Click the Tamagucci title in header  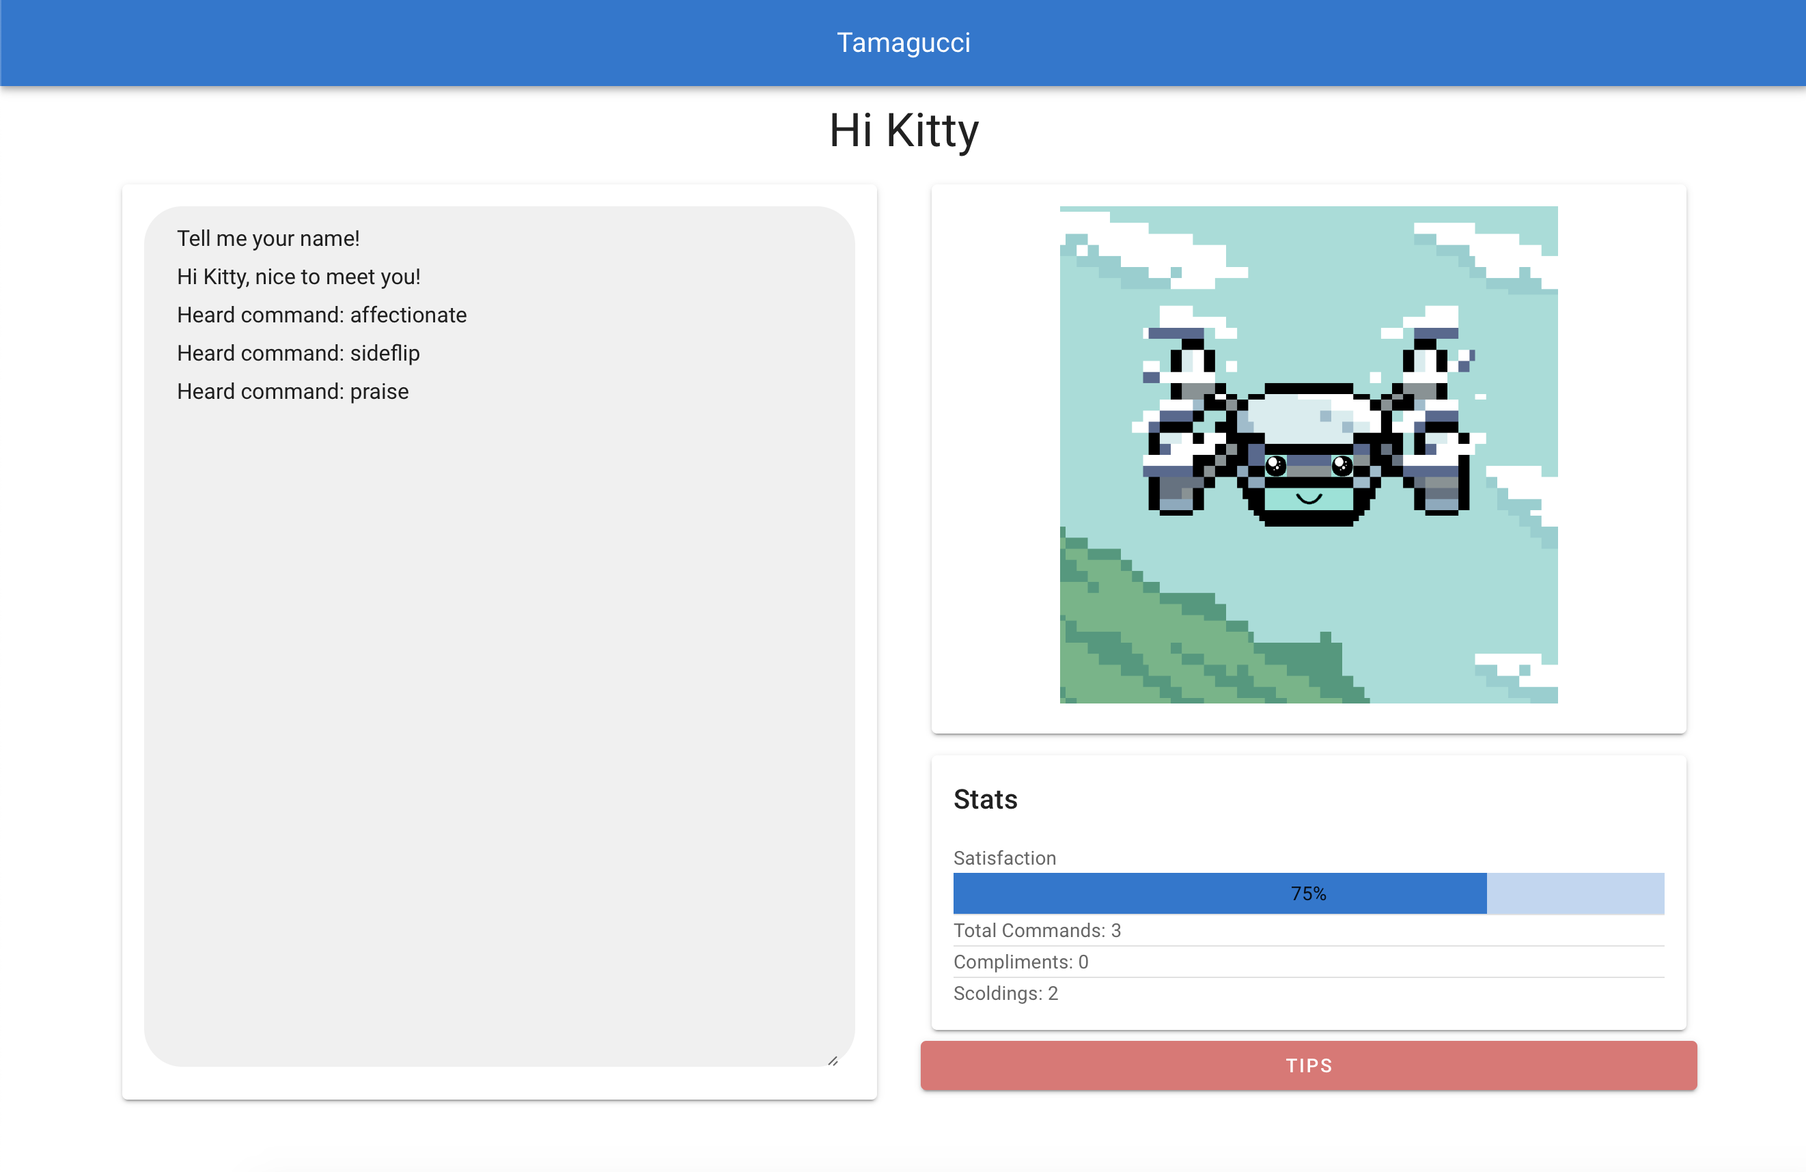click(x=903, y=42)
